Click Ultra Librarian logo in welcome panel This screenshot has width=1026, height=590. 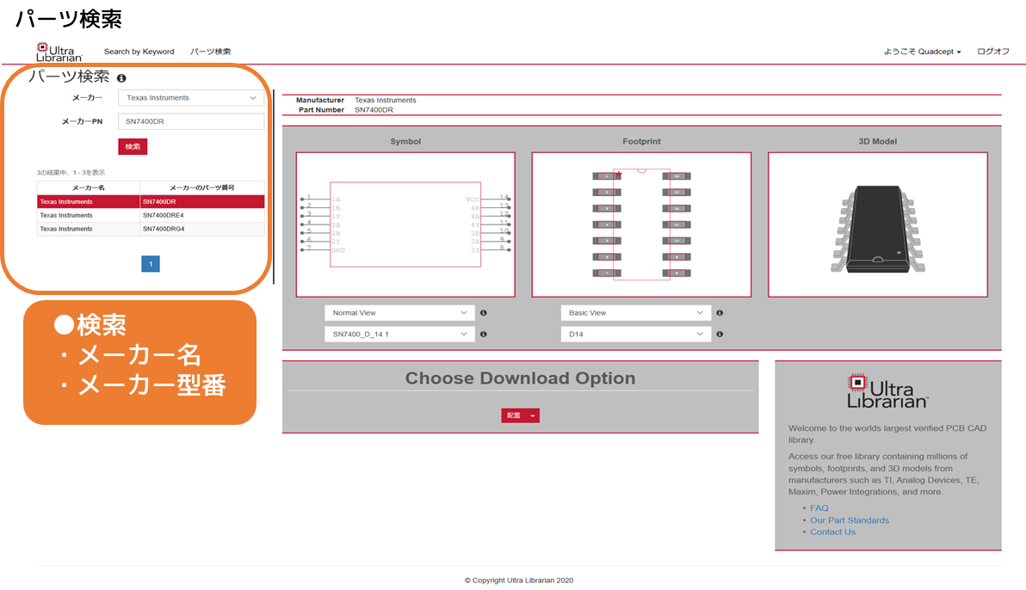click(x=887, y=391)
